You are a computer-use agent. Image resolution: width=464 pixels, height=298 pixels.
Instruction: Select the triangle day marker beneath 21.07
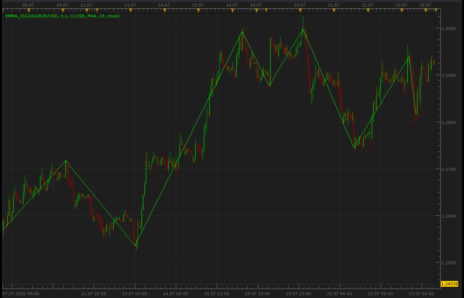click(334, 11)
